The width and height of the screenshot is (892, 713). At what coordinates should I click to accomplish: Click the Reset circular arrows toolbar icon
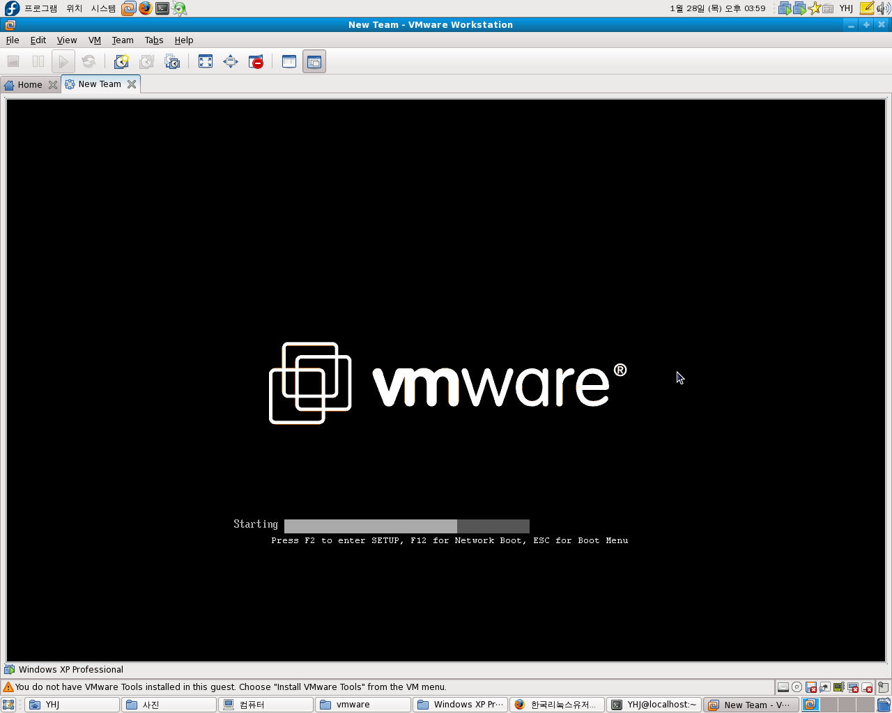tap(89, 61)
